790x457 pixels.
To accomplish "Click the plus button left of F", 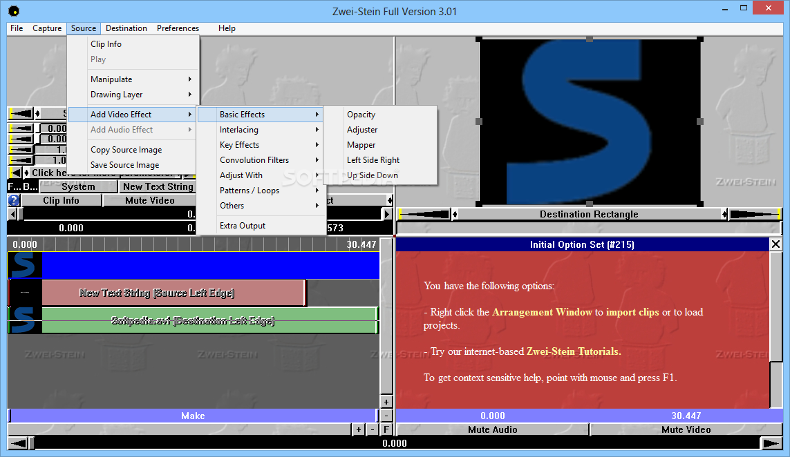I will pyautogui.click(x=358, y=429).
